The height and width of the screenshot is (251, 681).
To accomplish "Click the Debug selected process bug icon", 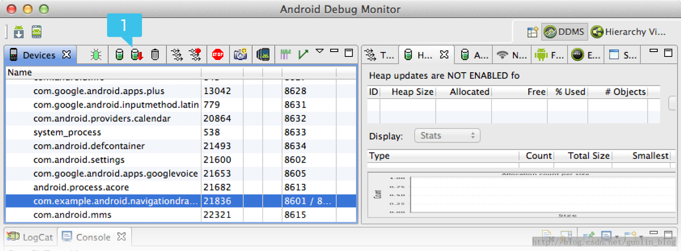I will pyautogui.click(x=95, y=55).
